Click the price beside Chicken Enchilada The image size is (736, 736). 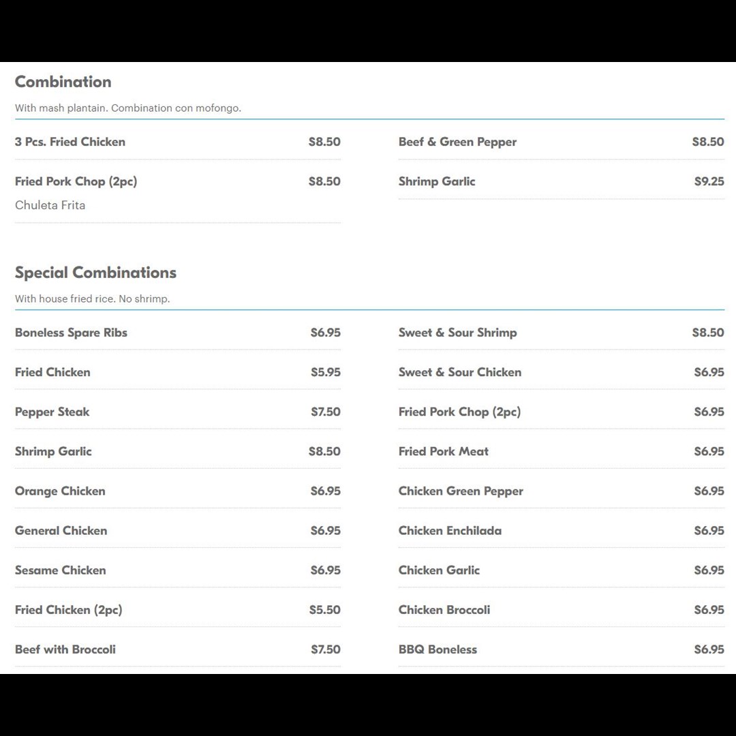[709, 530]
